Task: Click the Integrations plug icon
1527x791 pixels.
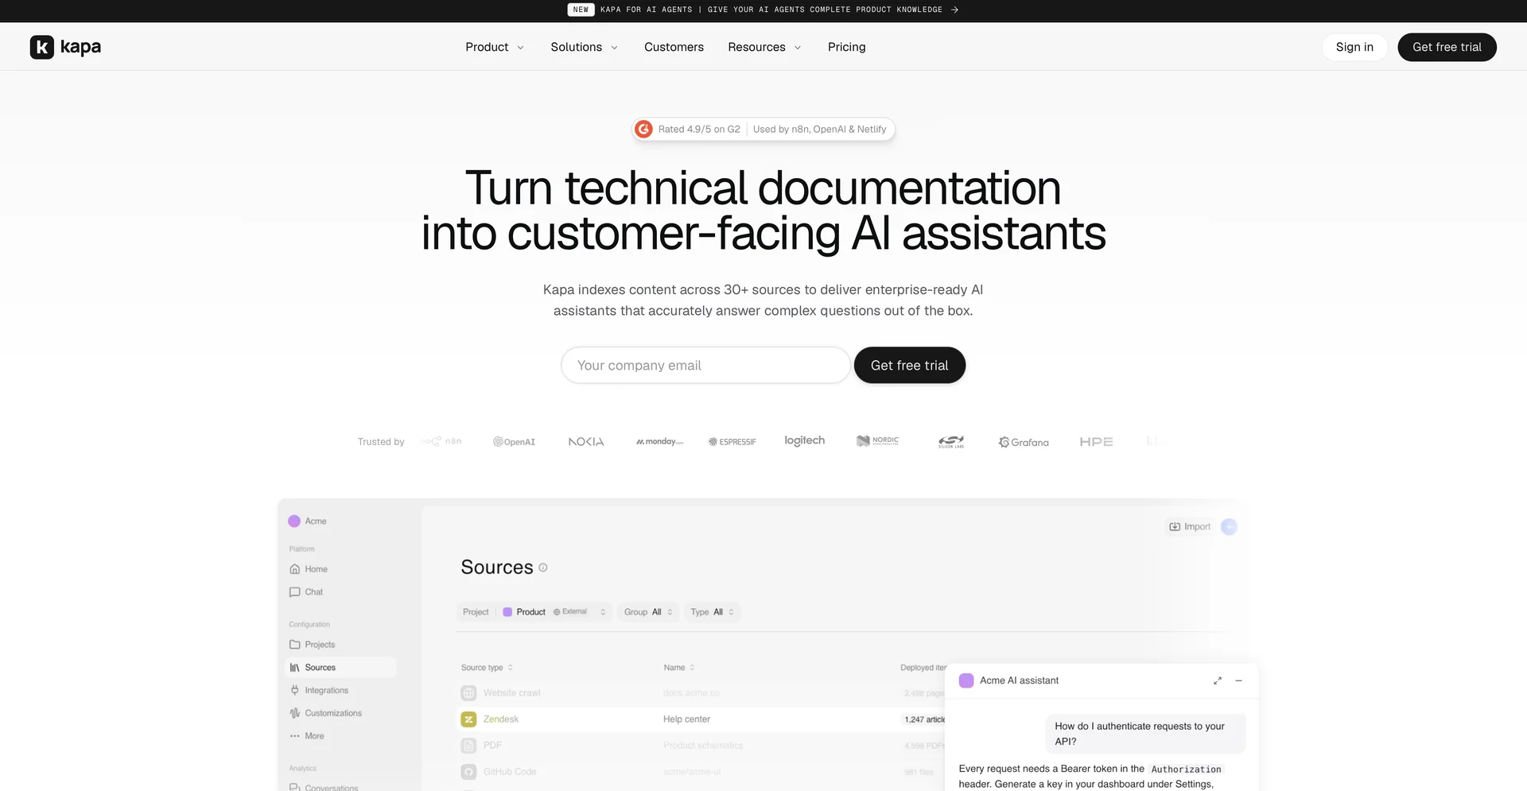Action: click(295, 691)
